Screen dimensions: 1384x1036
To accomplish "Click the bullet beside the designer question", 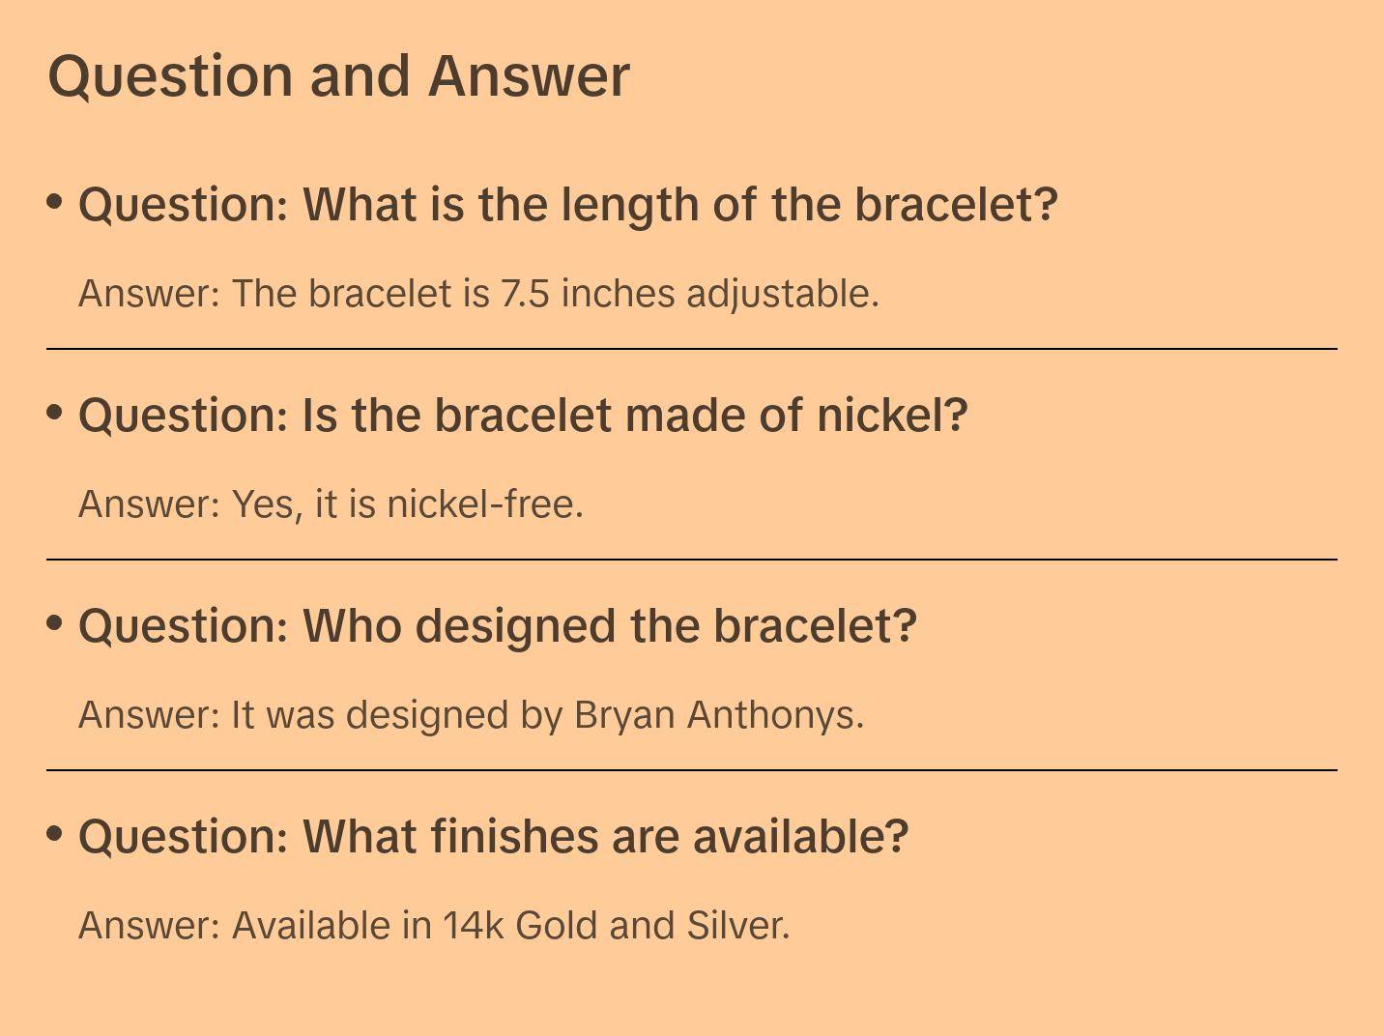I will coord(55,623).
